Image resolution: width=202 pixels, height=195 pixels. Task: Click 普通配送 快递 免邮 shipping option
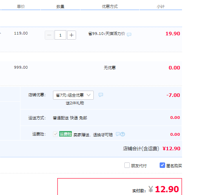[x=70, y=118]
